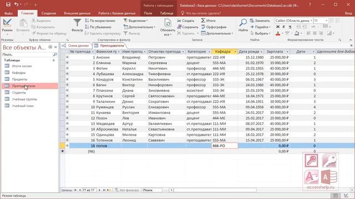Click the Найти magnifier icon
This screenshot has height=199, width=355.
(x=243, y=25)
